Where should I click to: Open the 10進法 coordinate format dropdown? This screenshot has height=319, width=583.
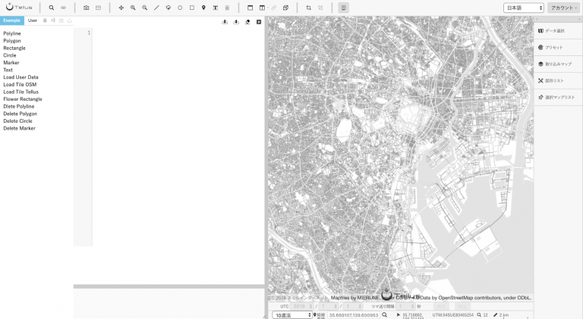tap(291, 315)
